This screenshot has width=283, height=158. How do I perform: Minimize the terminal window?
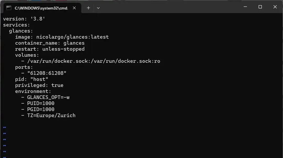point(245,7)
